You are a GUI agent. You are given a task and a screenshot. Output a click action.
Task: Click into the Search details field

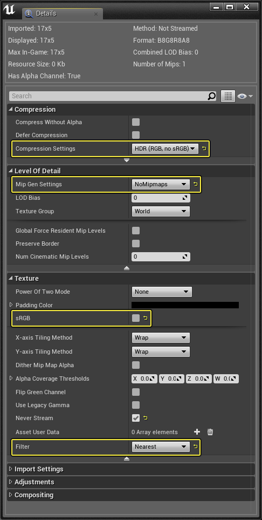click(x=108, y=96)
